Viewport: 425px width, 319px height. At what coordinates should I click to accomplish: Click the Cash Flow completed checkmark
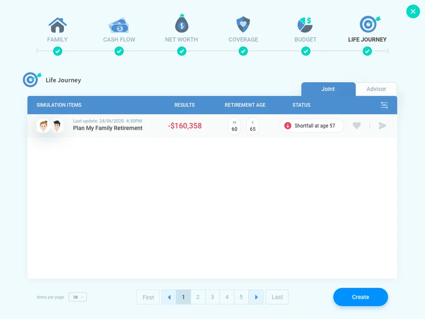(119, 51)
